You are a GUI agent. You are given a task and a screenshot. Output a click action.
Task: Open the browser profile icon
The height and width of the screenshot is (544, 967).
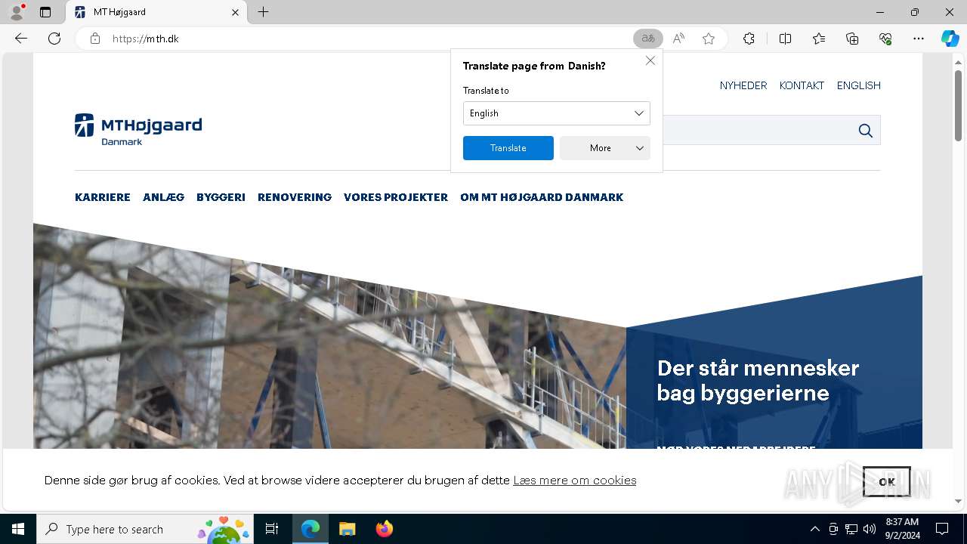17,12
